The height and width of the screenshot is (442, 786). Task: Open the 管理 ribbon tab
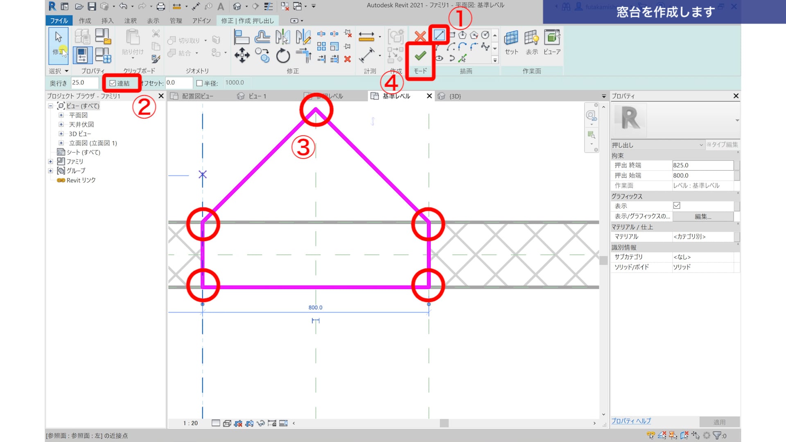click(176, 20)
